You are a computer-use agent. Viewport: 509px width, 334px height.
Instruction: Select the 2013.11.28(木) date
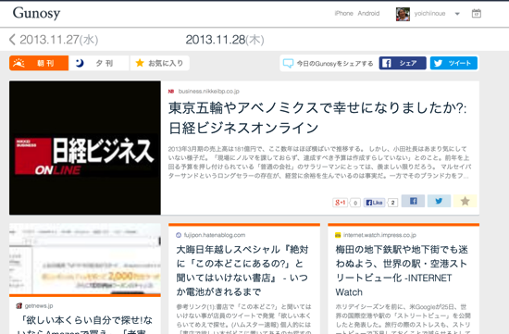pos(225,40)
